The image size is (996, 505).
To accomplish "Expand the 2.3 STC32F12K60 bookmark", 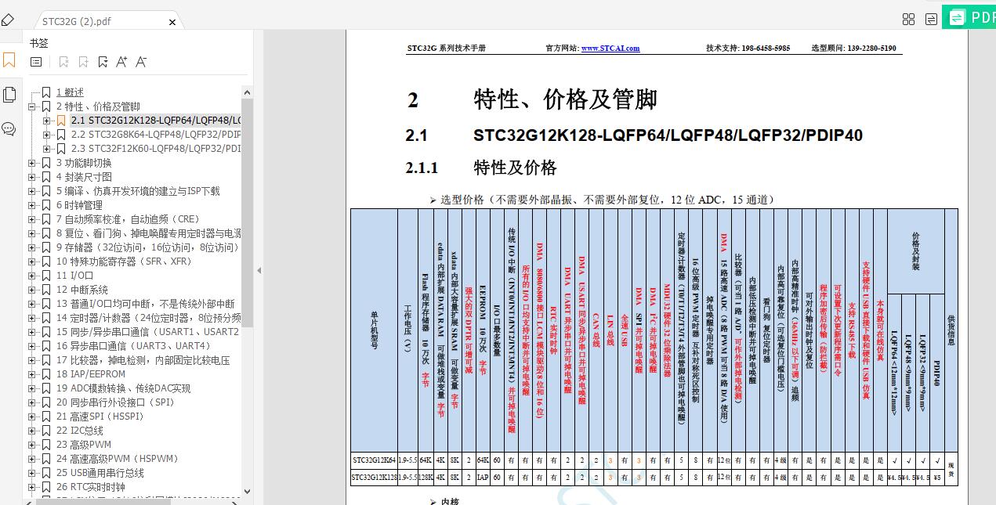I will pyautogui.click(x=46, y=149).
